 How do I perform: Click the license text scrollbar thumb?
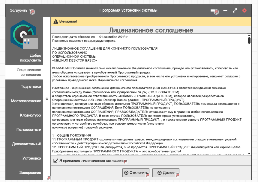[249, 41]
